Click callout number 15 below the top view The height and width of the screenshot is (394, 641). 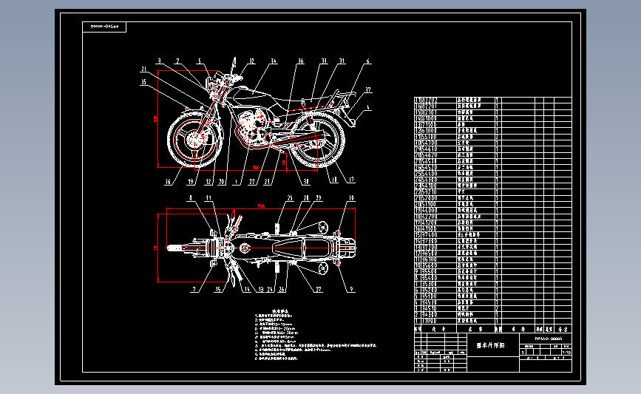tap(218, 289)
